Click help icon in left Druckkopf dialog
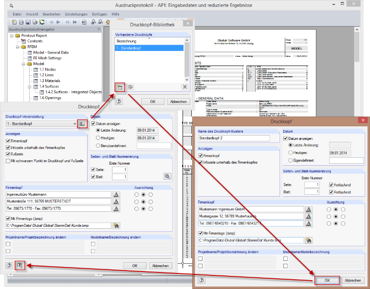 (x=9, y=266)
